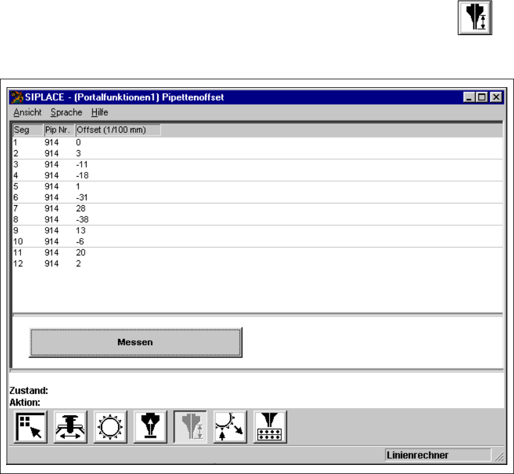Click the Zustand: status label
Image resolution: width=514 pixels, height=474 pixels.
(x=29, y=390)
